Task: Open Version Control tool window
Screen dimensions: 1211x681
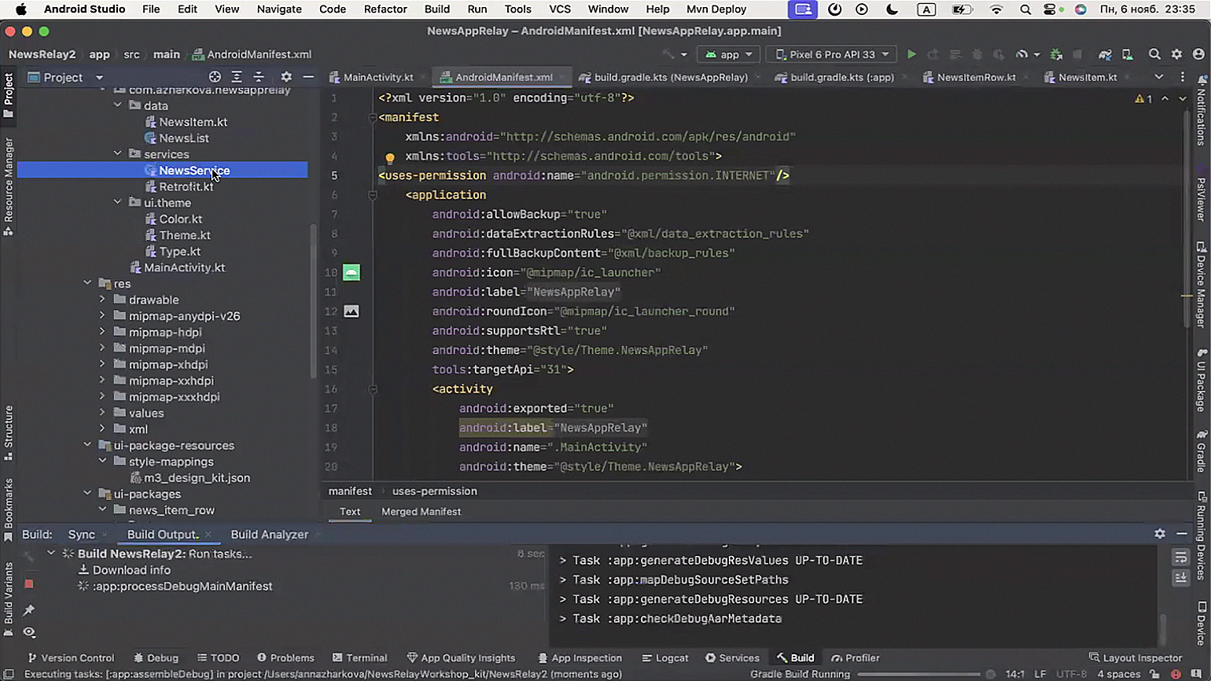Action: click(x=71, y=657)
